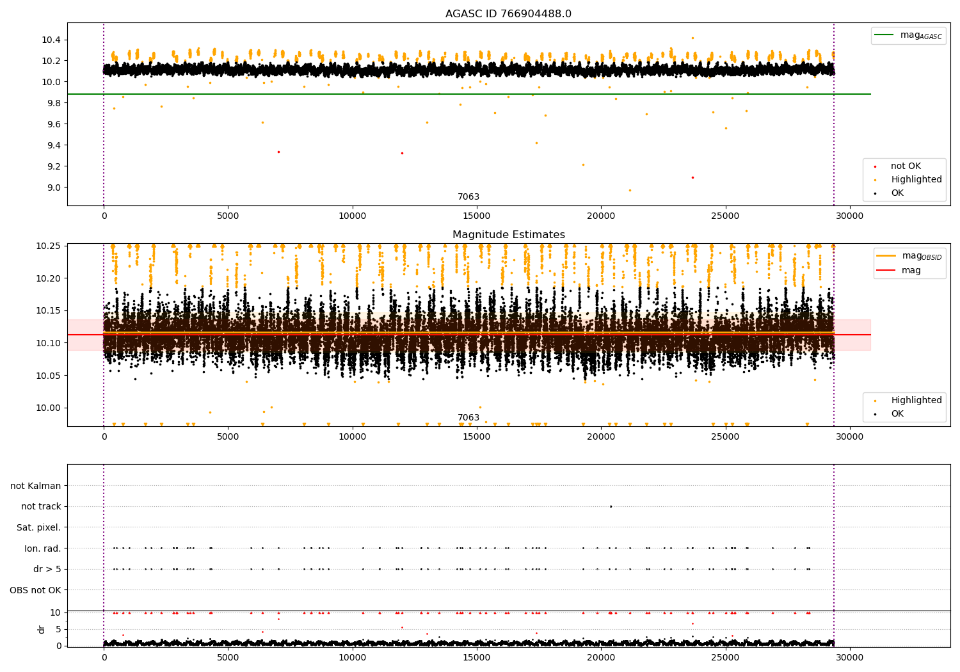Click the green mag AGASC legend line
The height and width of the screenshot is (672, 960).
(x=885, y=35)
